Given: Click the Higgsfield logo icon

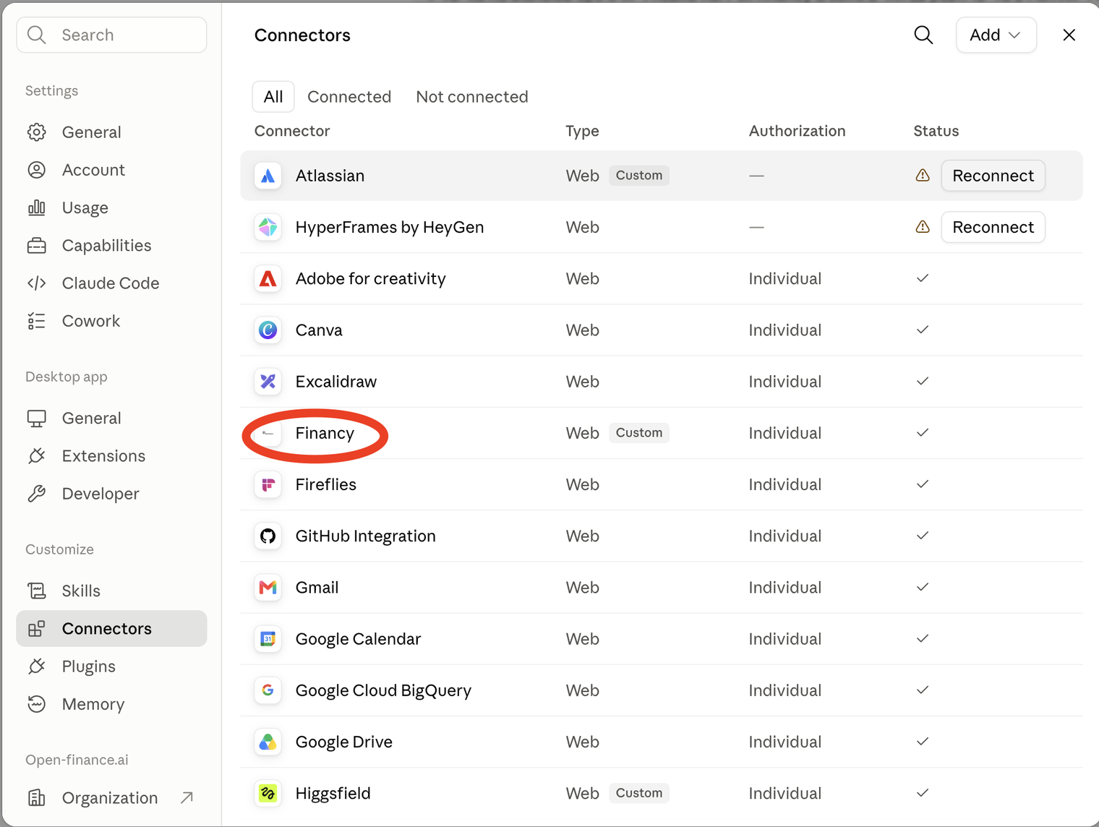Looking at the screenshot, I should (268, 793).
